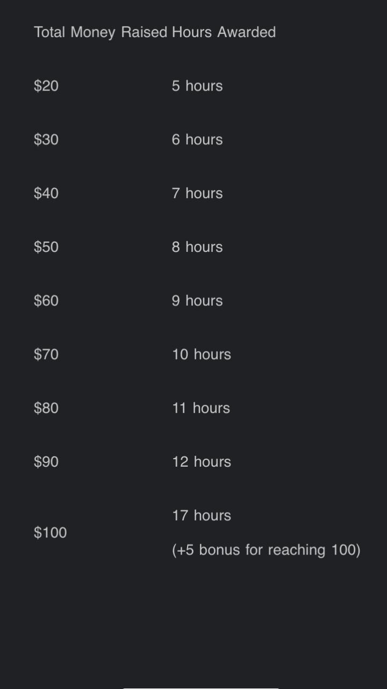This screenshot has height=689, width=387.
Task: Click the "10 hours" entry
Action: coord(202,355)
